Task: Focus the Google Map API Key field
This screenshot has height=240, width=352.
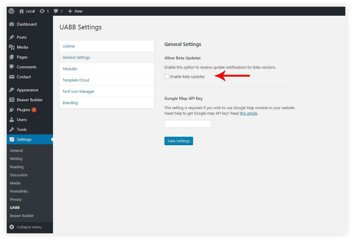Action: pyautogui.click(x=188, y=124)
